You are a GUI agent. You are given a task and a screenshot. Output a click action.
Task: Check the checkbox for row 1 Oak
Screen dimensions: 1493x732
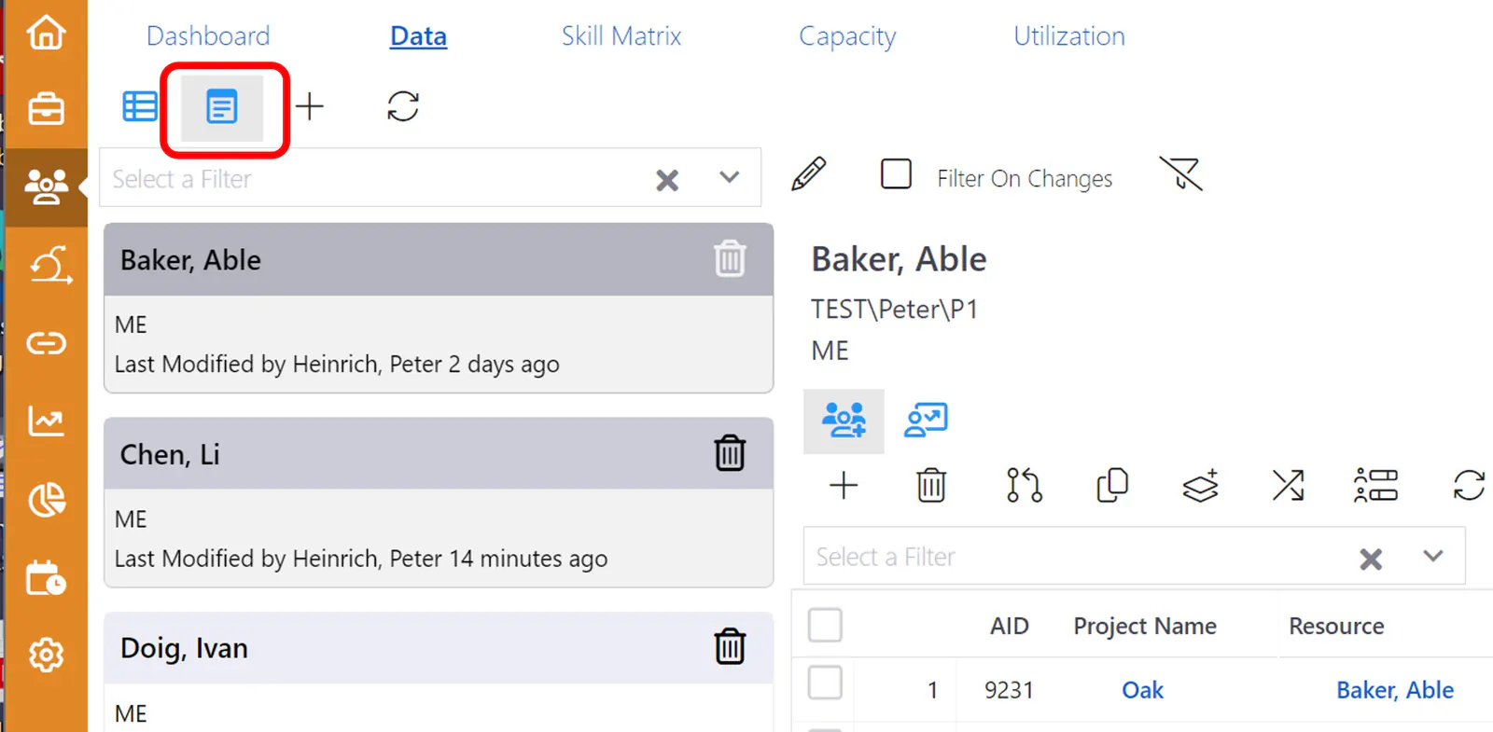coord(825,683)
